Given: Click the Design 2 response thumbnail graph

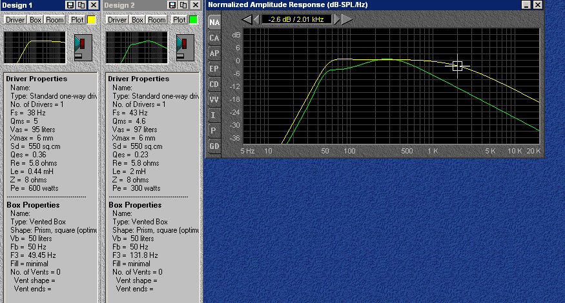Looking at the screenshot, I should point(136,48).
